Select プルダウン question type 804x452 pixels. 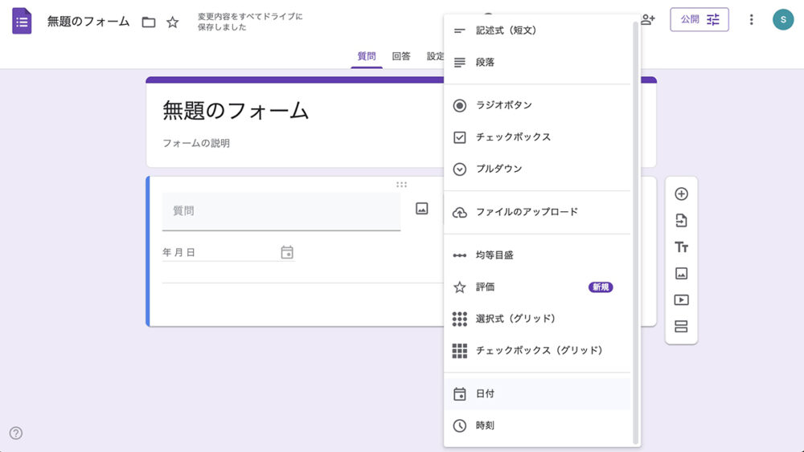click(x=498, y=169)
